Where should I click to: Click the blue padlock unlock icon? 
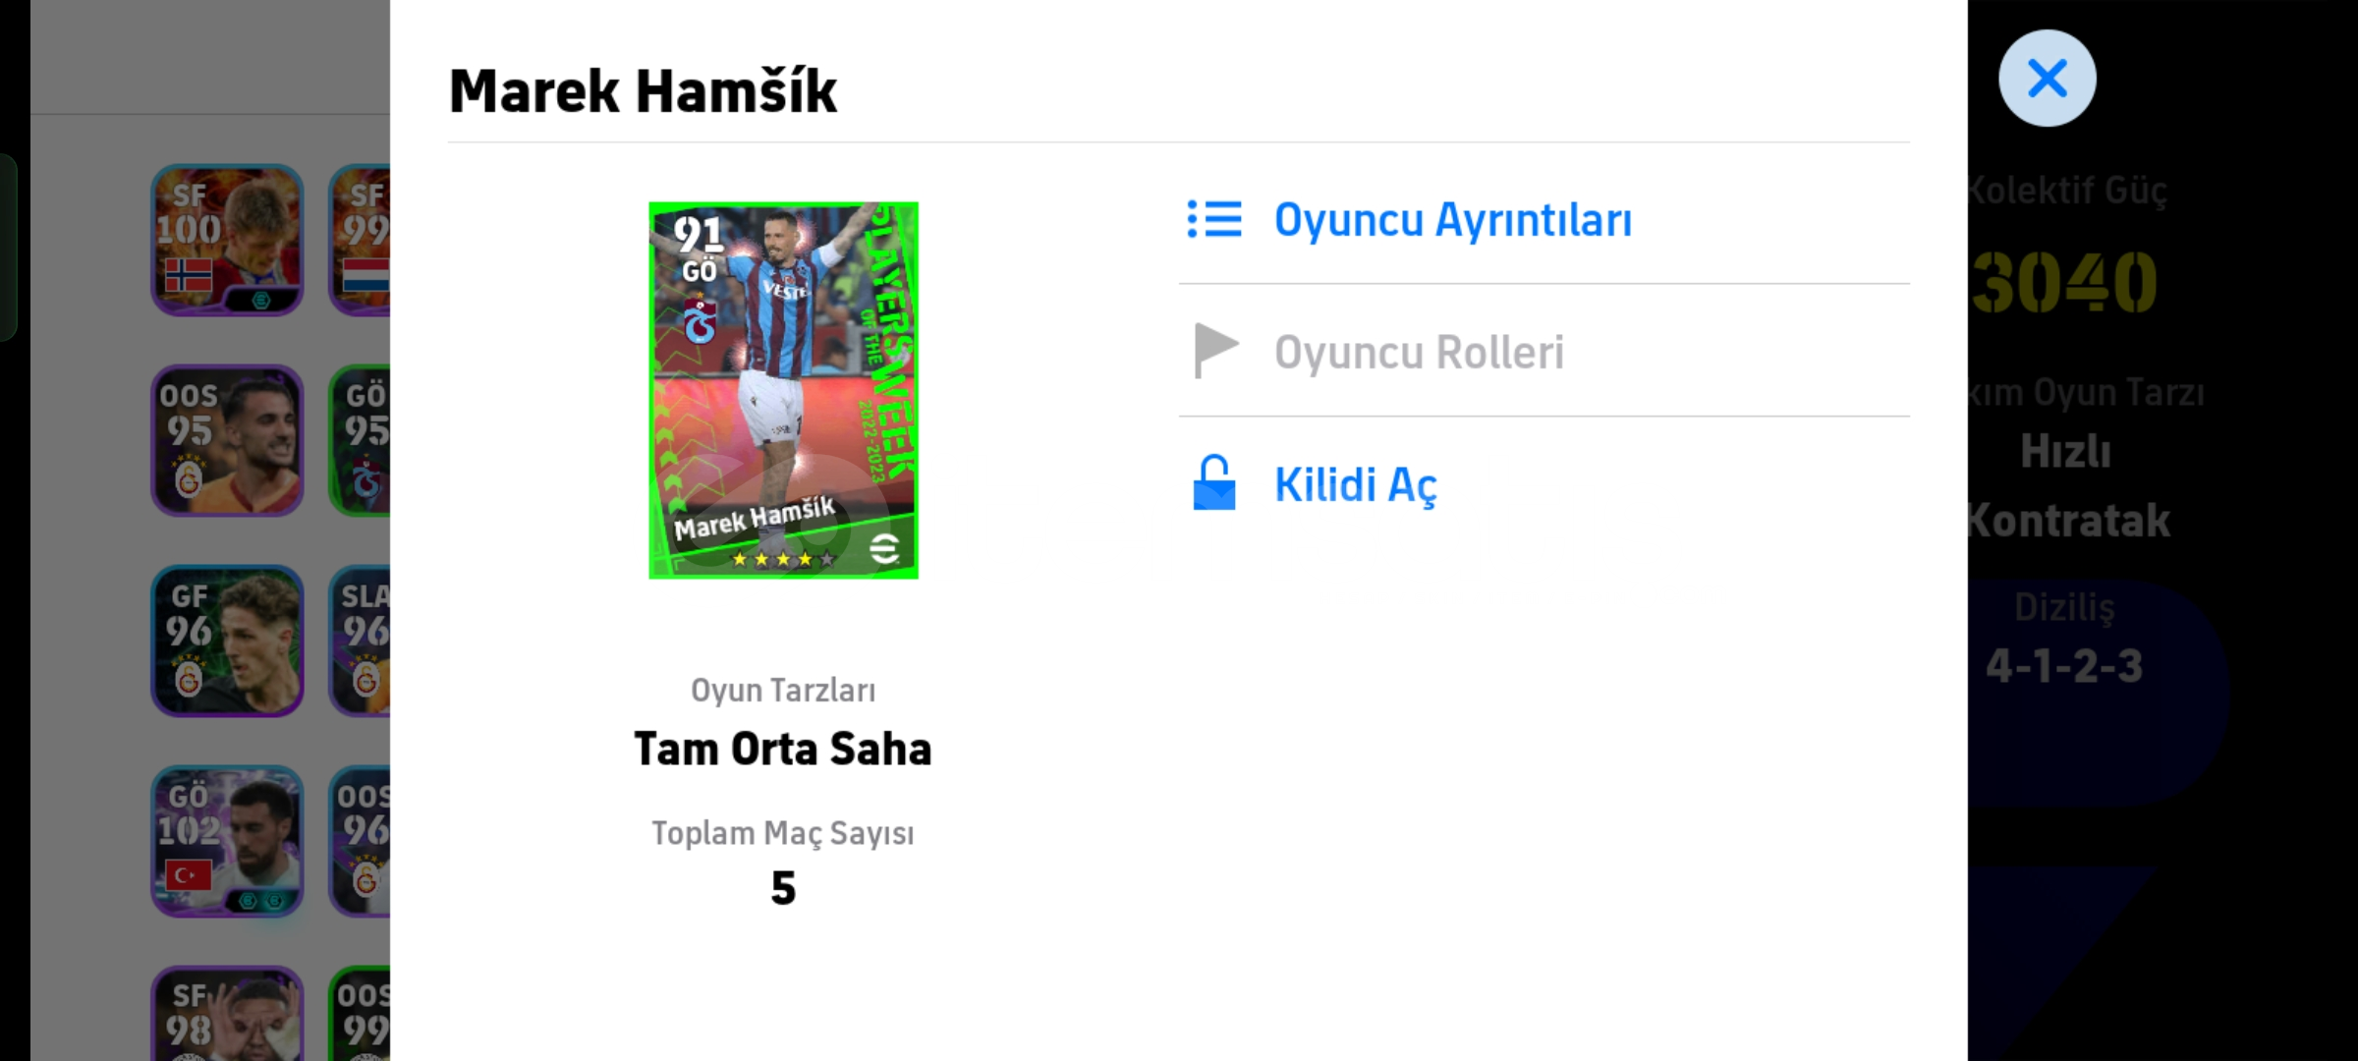pos(1214,482)
